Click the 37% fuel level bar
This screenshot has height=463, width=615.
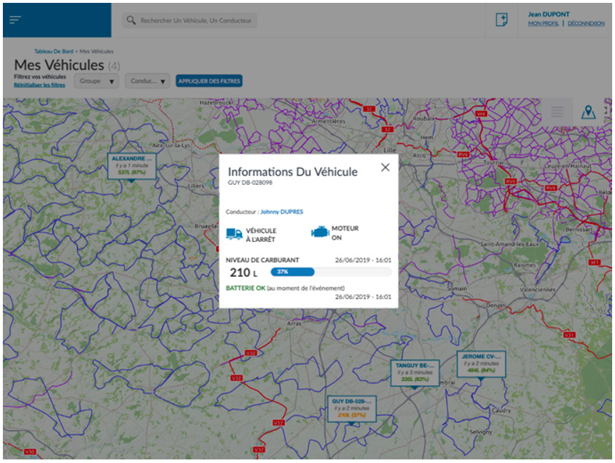(x=293, y=272)
